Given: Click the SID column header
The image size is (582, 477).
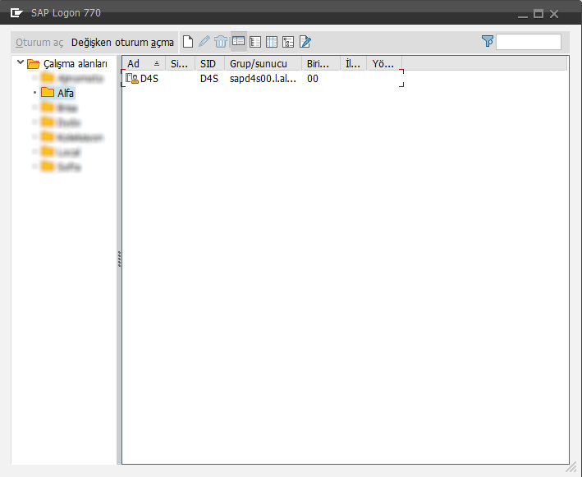Looking at the screenshot, I should (x=209, y=63).
